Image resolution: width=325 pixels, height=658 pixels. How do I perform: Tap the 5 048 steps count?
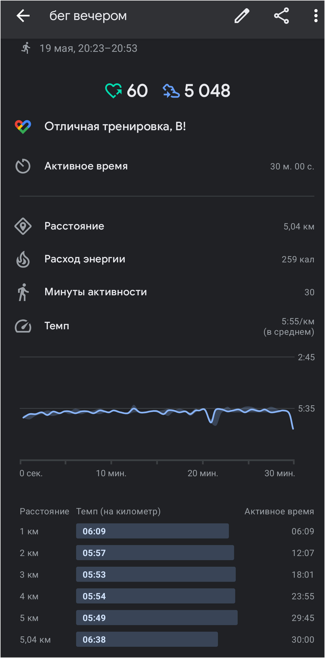coord(207,91)
